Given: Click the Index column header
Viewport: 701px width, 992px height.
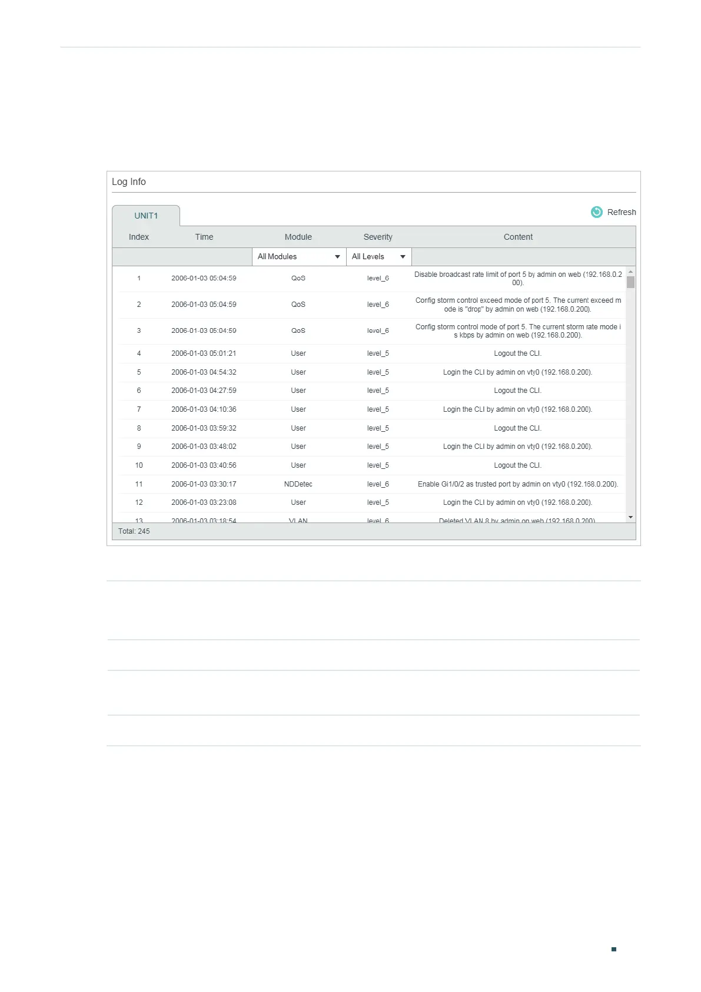Looking at the screenshot, I should click(139, 237).
